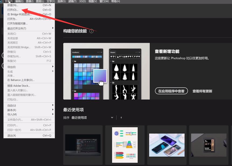This screenshot has width=232, height=166.
Task: Open the 3D(D) menu
Action: (82, 1)
